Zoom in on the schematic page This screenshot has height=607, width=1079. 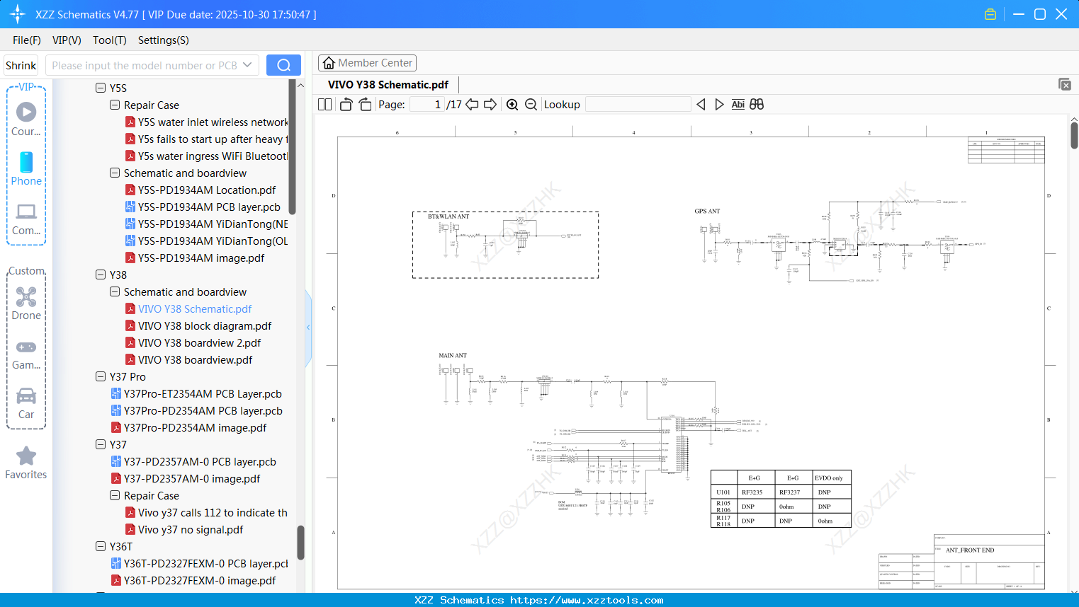click(512, 104)
